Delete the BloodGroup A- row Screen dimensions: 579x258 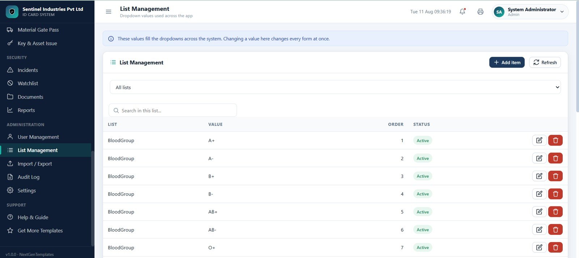[x=555, y=158]
